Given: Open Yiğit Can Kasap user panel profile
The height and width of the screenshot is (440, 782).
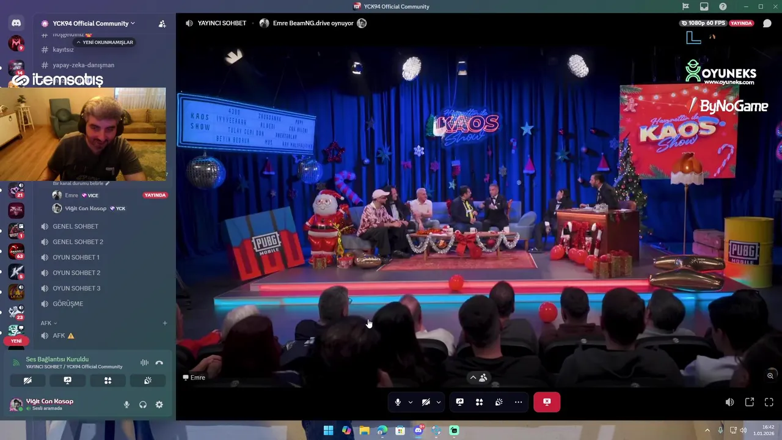Looking at the screenshot, I should coord(43,405).
